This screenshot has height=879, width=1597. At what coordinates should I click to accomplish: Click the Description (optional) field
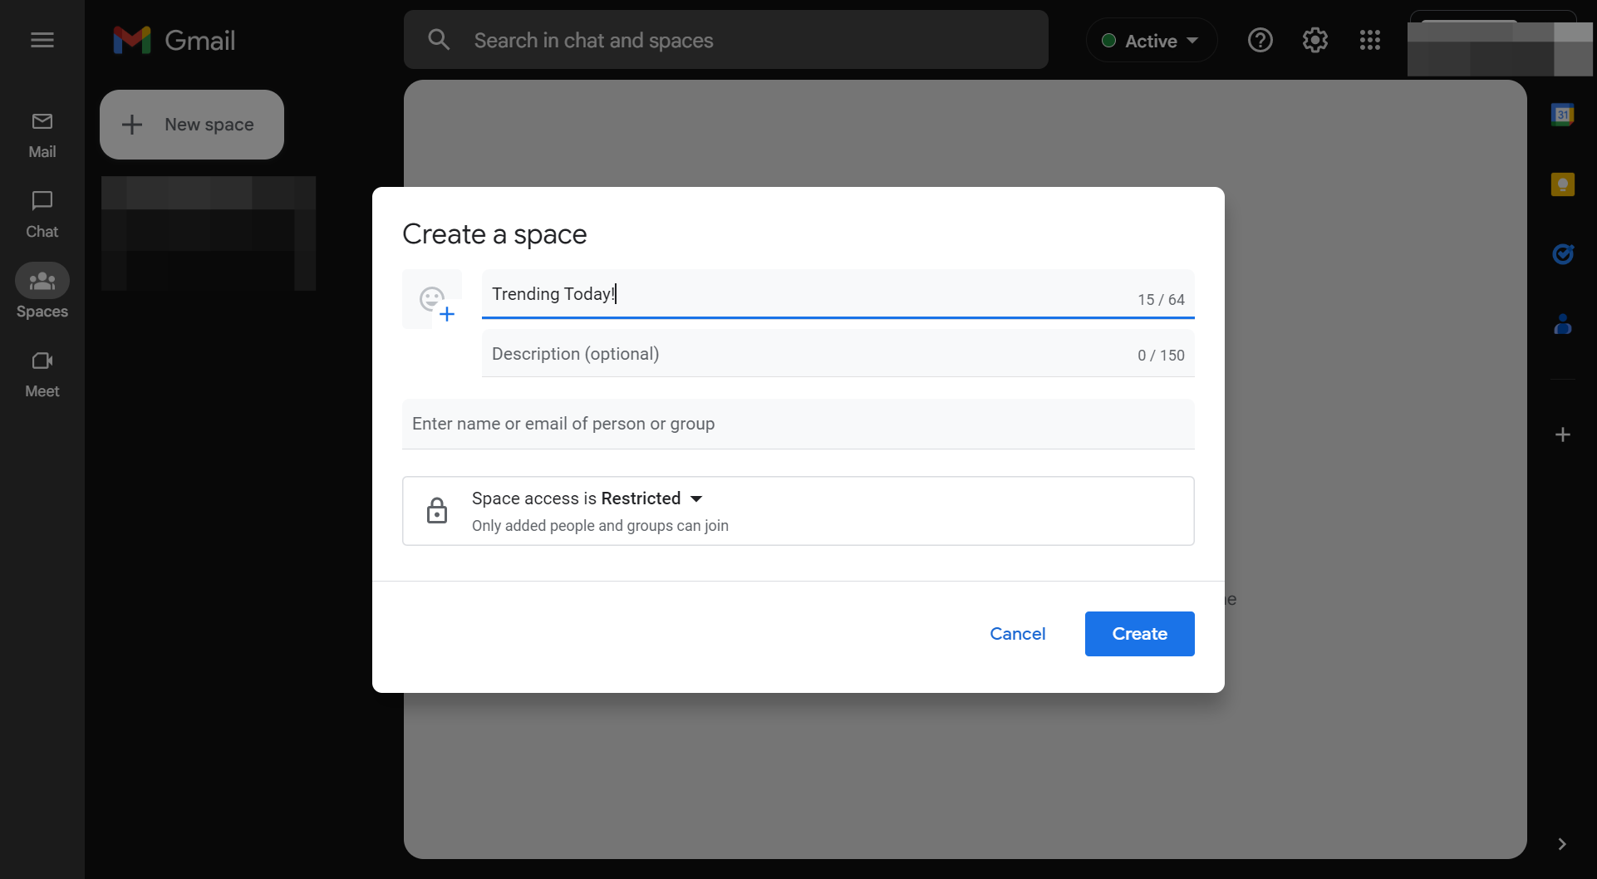pos(838,354)
